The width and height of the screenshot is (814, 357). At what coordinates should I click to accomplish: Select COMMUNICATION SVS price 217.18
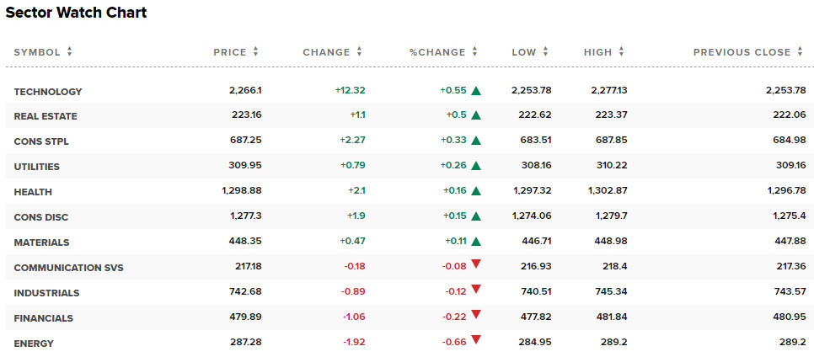point(247,266)
